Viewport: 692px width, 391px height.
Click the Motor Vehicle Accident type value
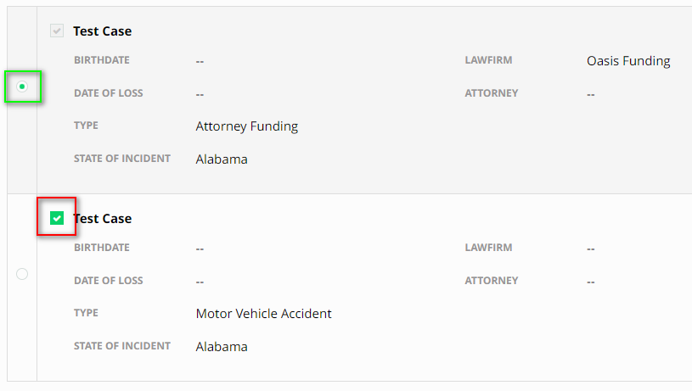pyautogui.click(x=263, y=314)
